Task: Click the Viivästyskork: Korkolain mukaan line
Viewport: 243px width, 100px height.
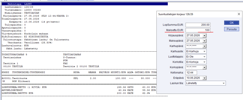Action: pyautogui.click(x=25, y=34)
